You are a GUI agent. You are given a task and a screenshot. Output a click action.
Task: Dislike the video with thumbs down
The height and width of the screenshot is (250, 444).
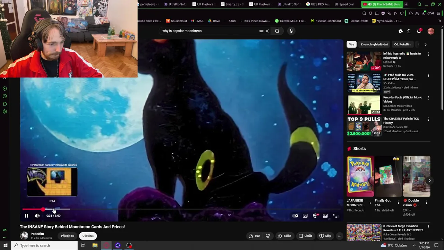[268, 236]
